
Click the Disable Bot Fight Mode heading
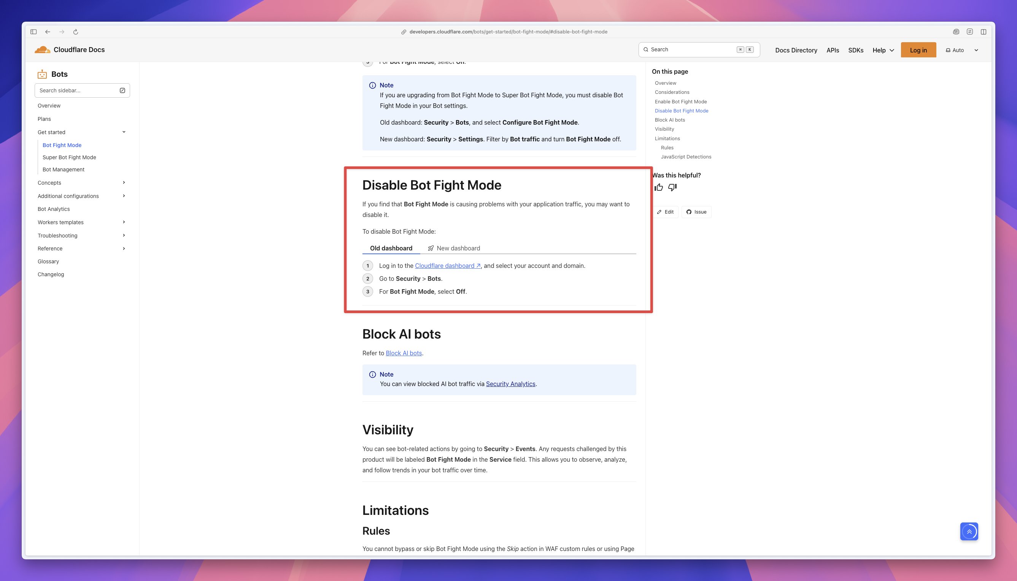(432, 185)
